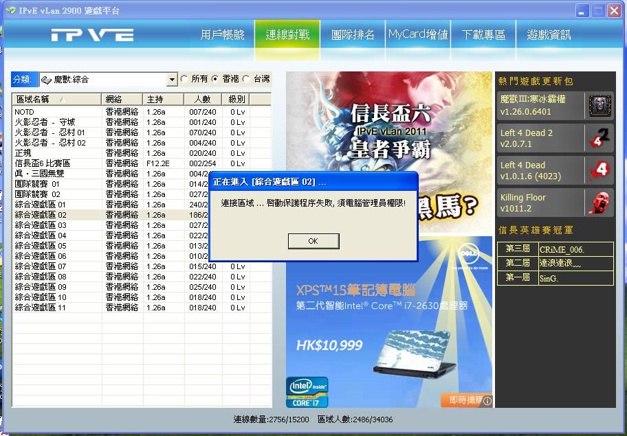Select the 正規 zone row
This screenshot has width=627, height=436.
142,153
